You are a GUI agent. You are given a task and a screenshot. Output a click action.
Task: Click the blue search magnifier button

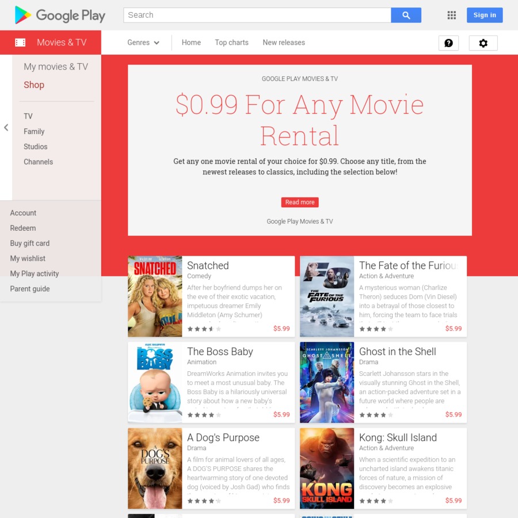pyautogui.click(x=406, y=15)
